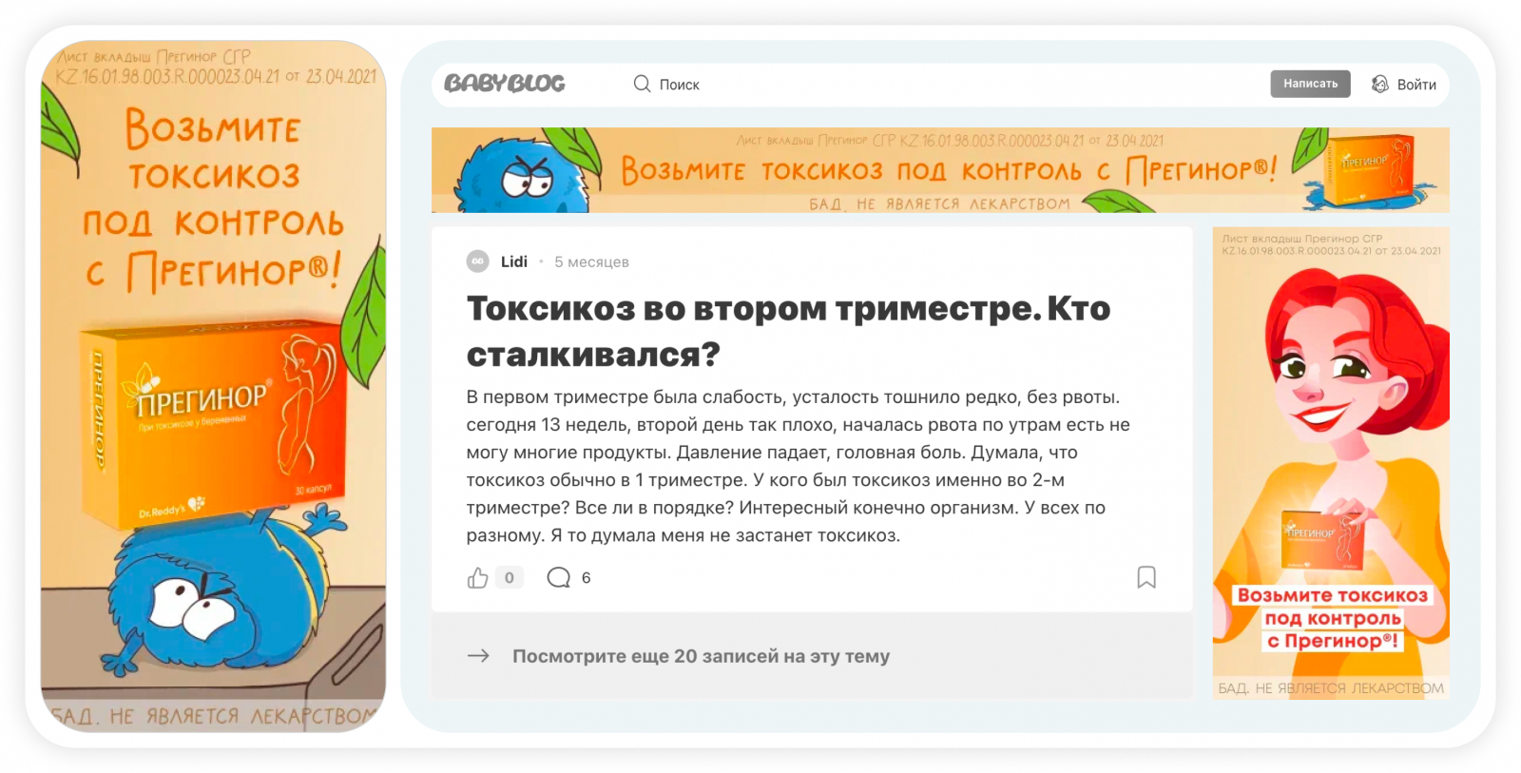Click the post body text paragraph
Image resolution: width=1521 pixels, height=773 pixels.
click(x=798, y=466)
